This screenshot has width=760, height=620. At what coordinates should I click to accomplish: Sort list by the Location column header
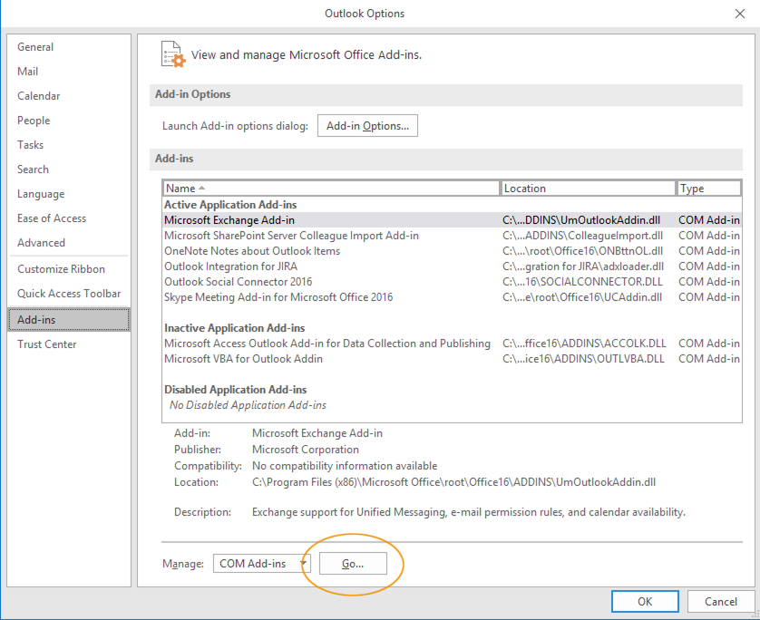[x=589, y=189]
